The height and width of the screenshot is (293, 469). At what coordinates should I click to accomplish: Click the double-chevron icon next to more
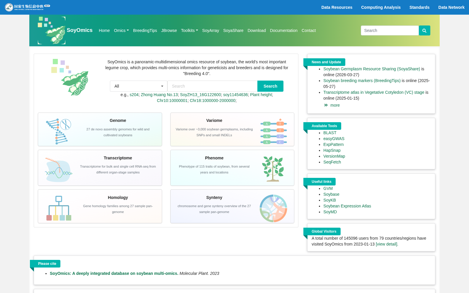(326, 105)
